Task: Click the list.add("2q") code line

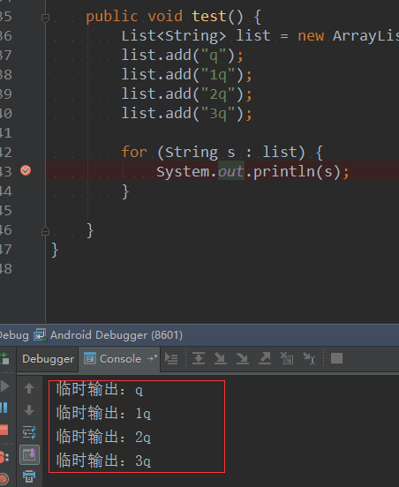Action: pos(186,94)
